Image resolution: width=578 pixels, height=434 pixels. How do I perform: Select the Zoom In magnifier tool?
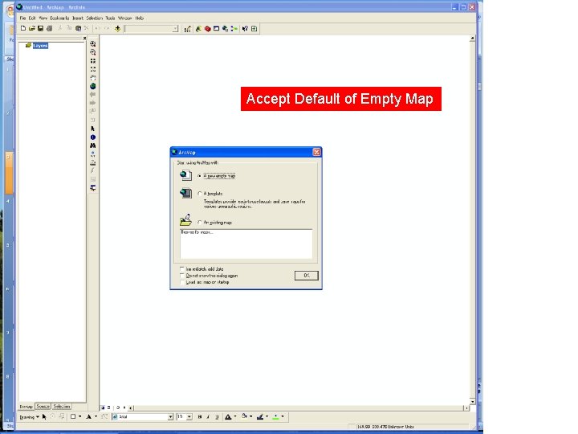93,44
